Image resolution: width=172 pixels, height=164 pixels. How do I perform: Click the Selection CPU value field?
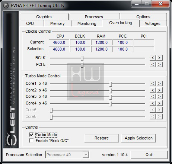(59, 49)
